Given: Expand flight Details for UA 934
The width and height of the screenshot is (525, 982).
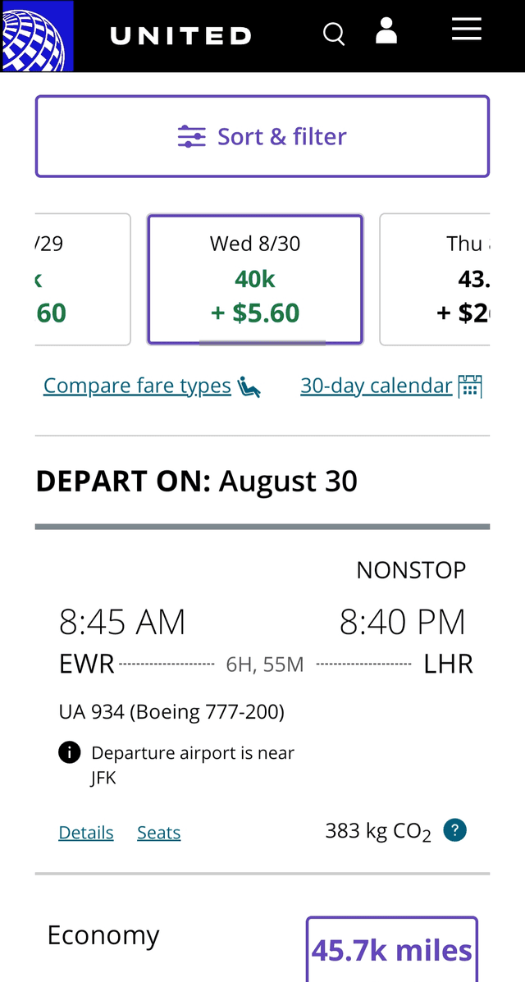Looking at the screenshot, I should (x=86, y=833).
